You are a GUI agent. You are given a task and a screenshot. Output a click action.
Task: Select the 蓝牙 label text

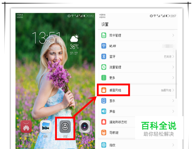click(112, 56)
